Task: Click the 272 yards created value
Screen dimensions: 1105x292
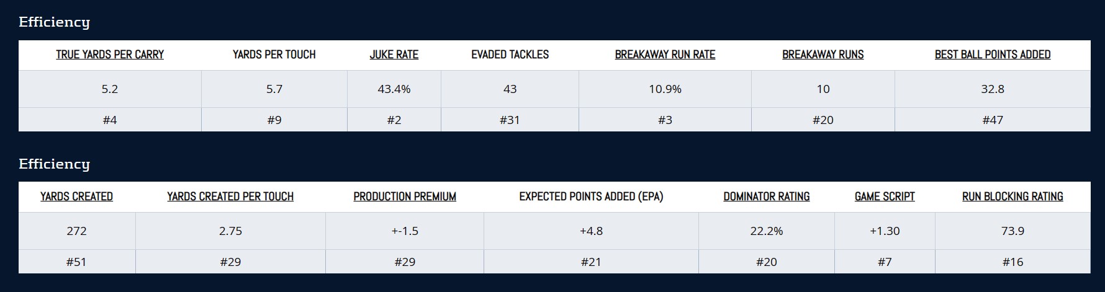Action: (76, 231)
